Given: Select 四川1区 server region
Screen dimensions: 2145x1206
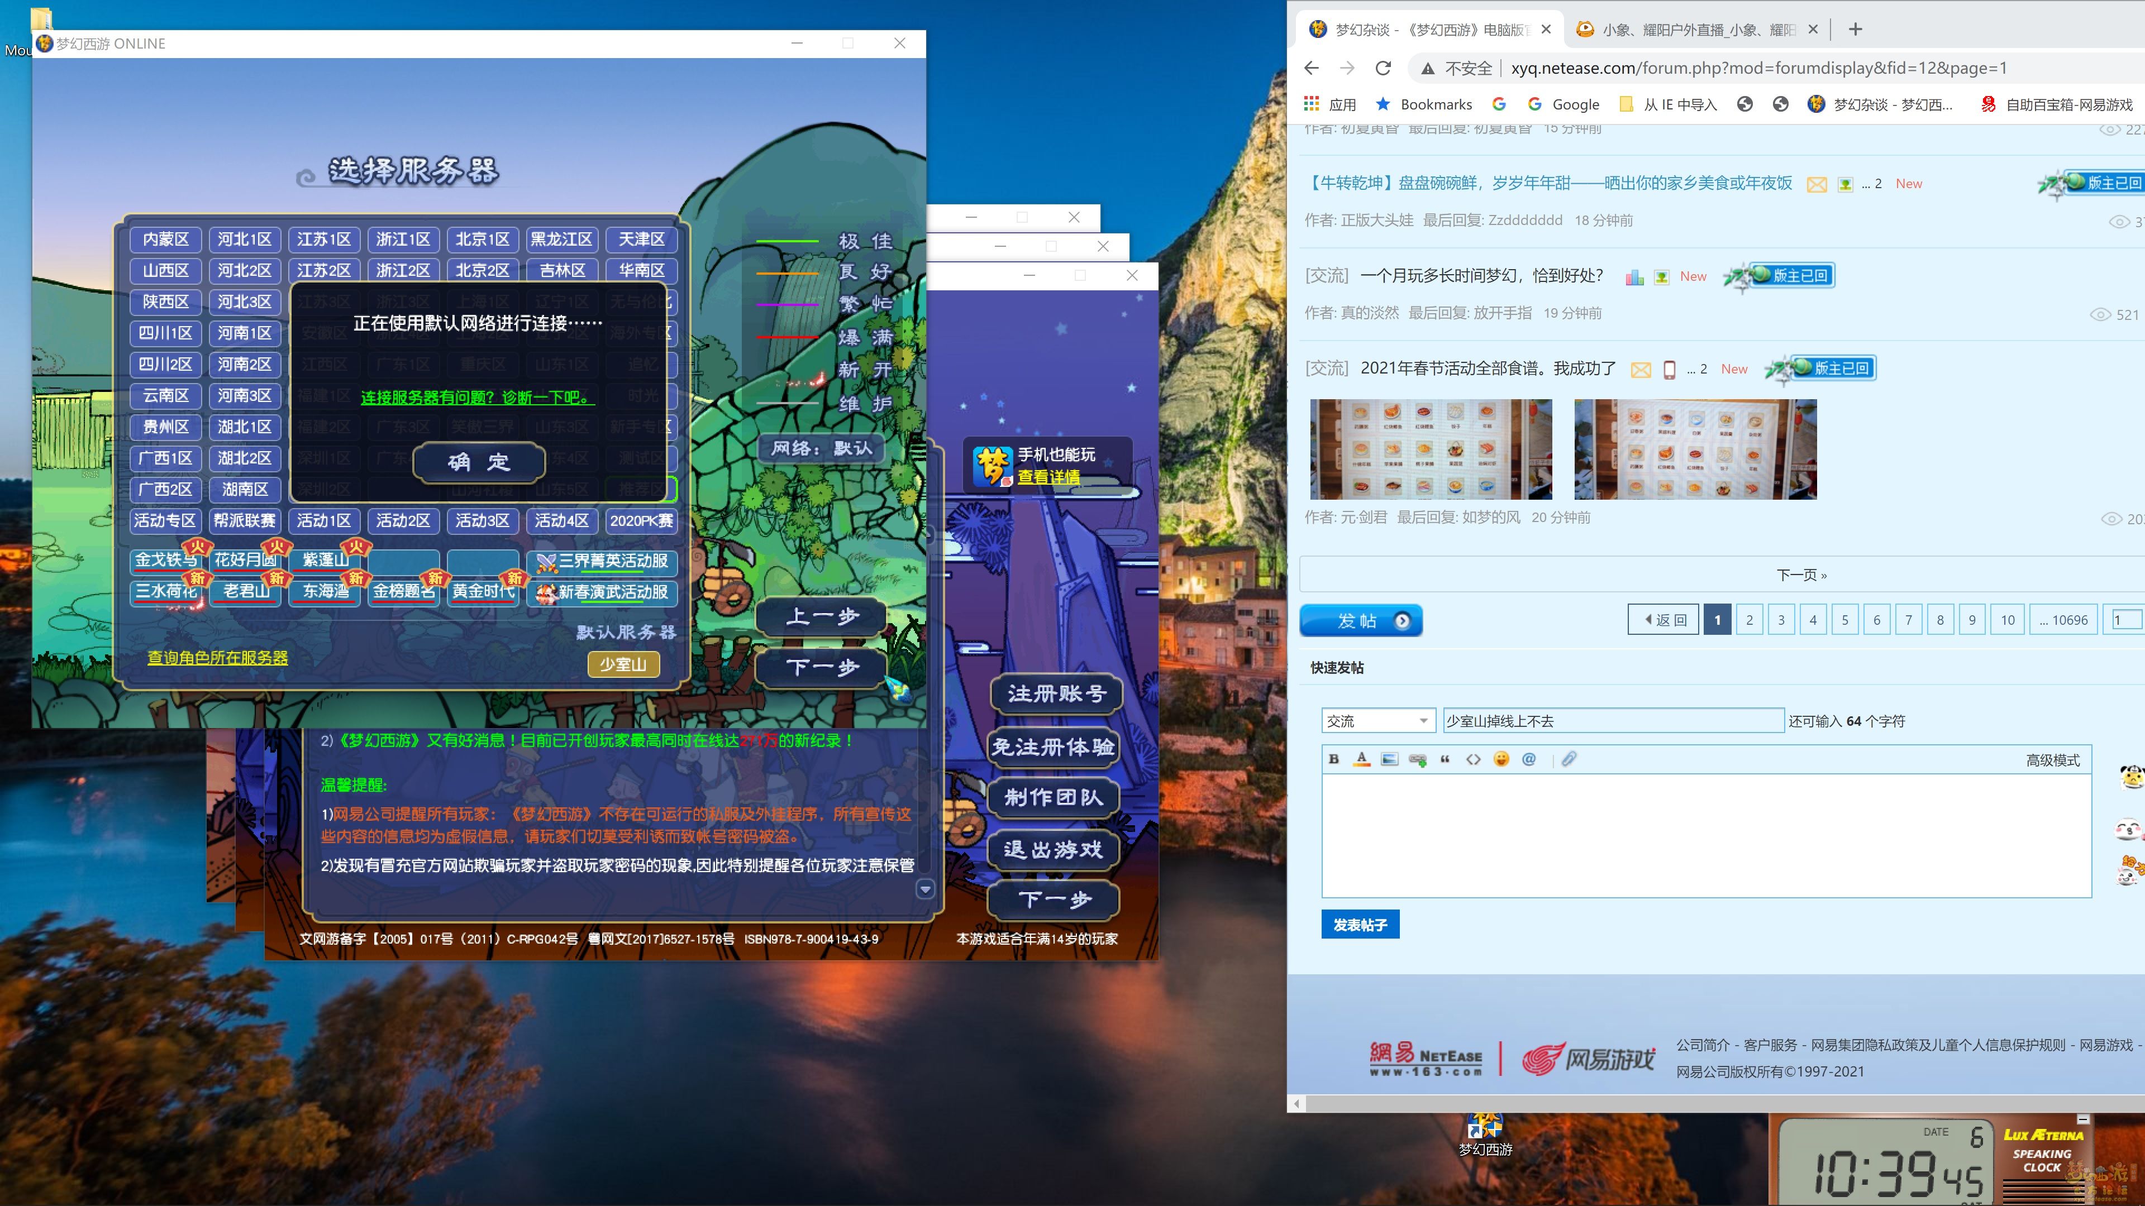Looking at the screenshot, I should click(166, 333).
